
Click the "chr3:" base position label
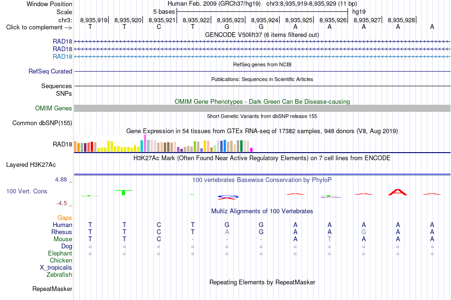65,20
